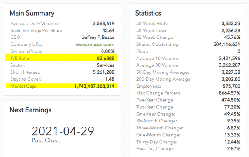This screenshot has width=249, height=157.
Task: Click the Five-Year Change percentage
Action: [x=230, y=100]
